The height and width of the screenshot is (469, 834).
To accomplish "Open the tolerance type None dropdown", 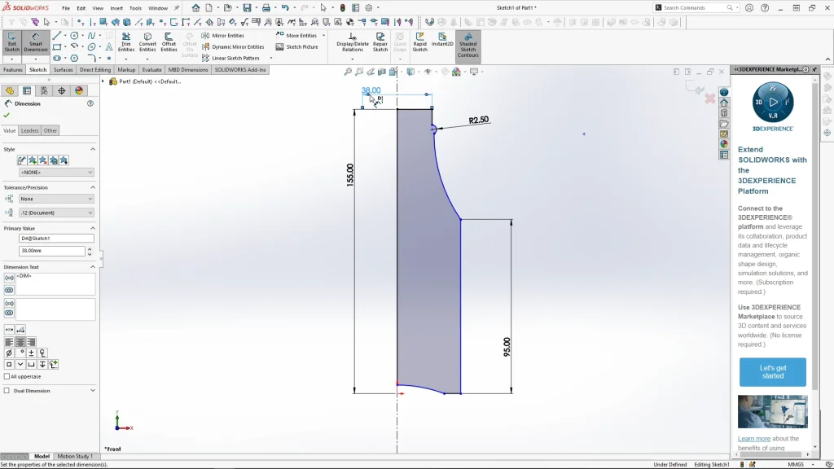I will click(56, 199).
